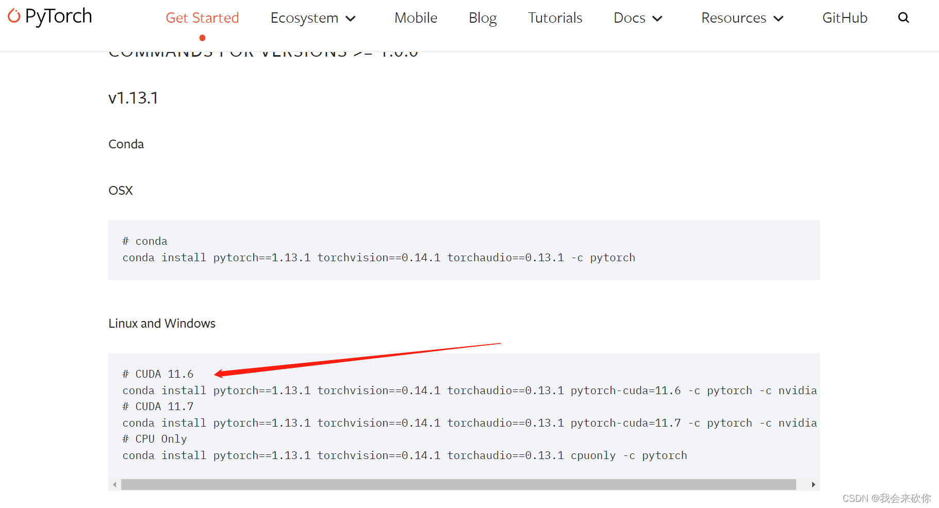939x508 pixels.
Task: Click the cpuonly conda install command
Action: (x=405, y=455)
